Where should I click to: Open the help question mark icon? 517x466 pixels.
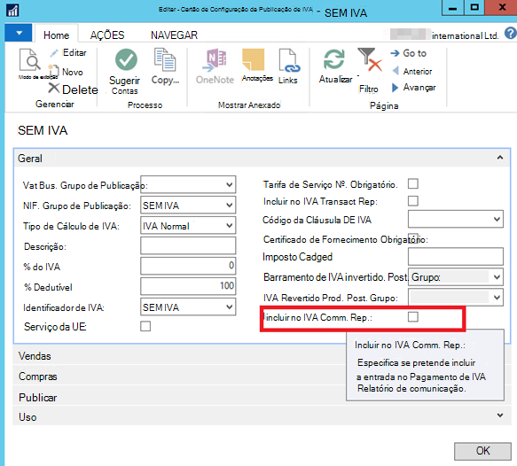pyautogui.click(x=511, y=34)
